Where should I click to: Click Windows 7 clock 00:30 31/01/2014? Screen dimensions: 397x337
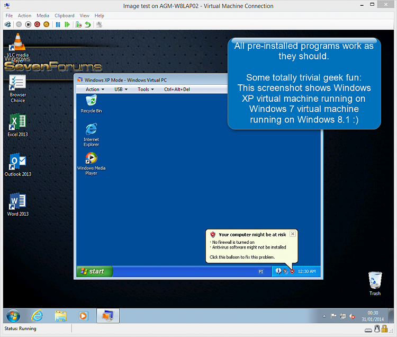[373, 316]
